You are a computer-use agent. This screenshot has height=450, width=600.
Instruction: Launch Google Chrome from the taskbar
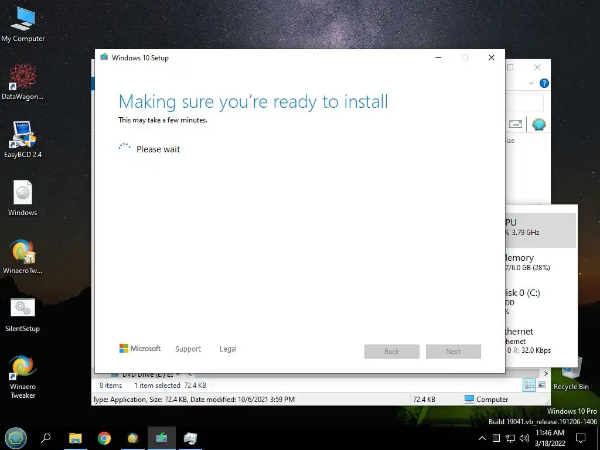(x=104, y=438)
